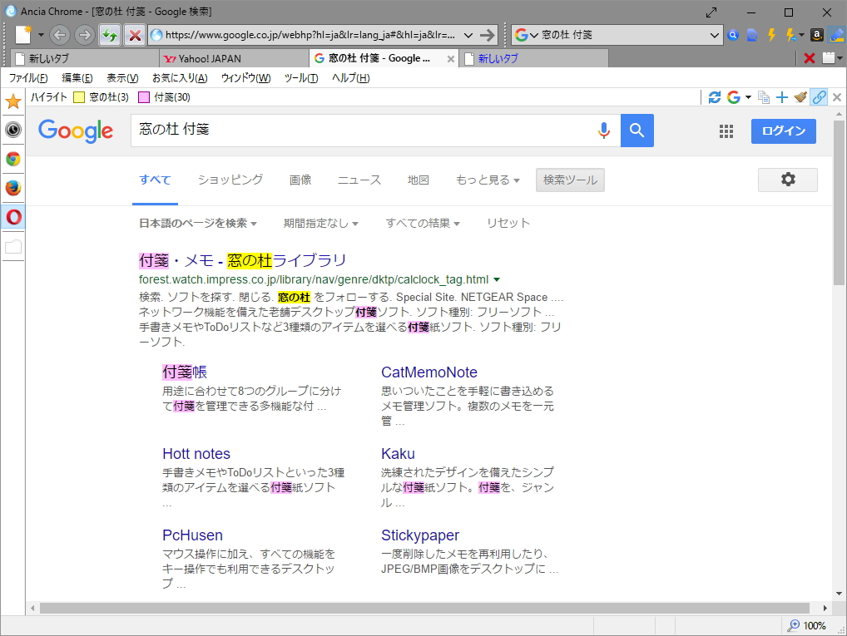Click the single lightning bolt icon

[x=771, y=35]
